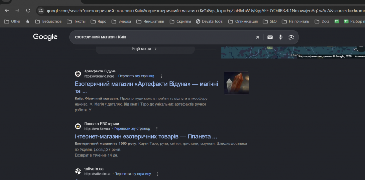Open the sattva.in.ua URL link

(x=97, y=174)
